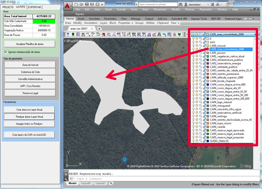Toggle lightbulb of CAR0_imovel layer
This screenshot has width=262, height=189.
pyautogui.click(x=193, y=46)
